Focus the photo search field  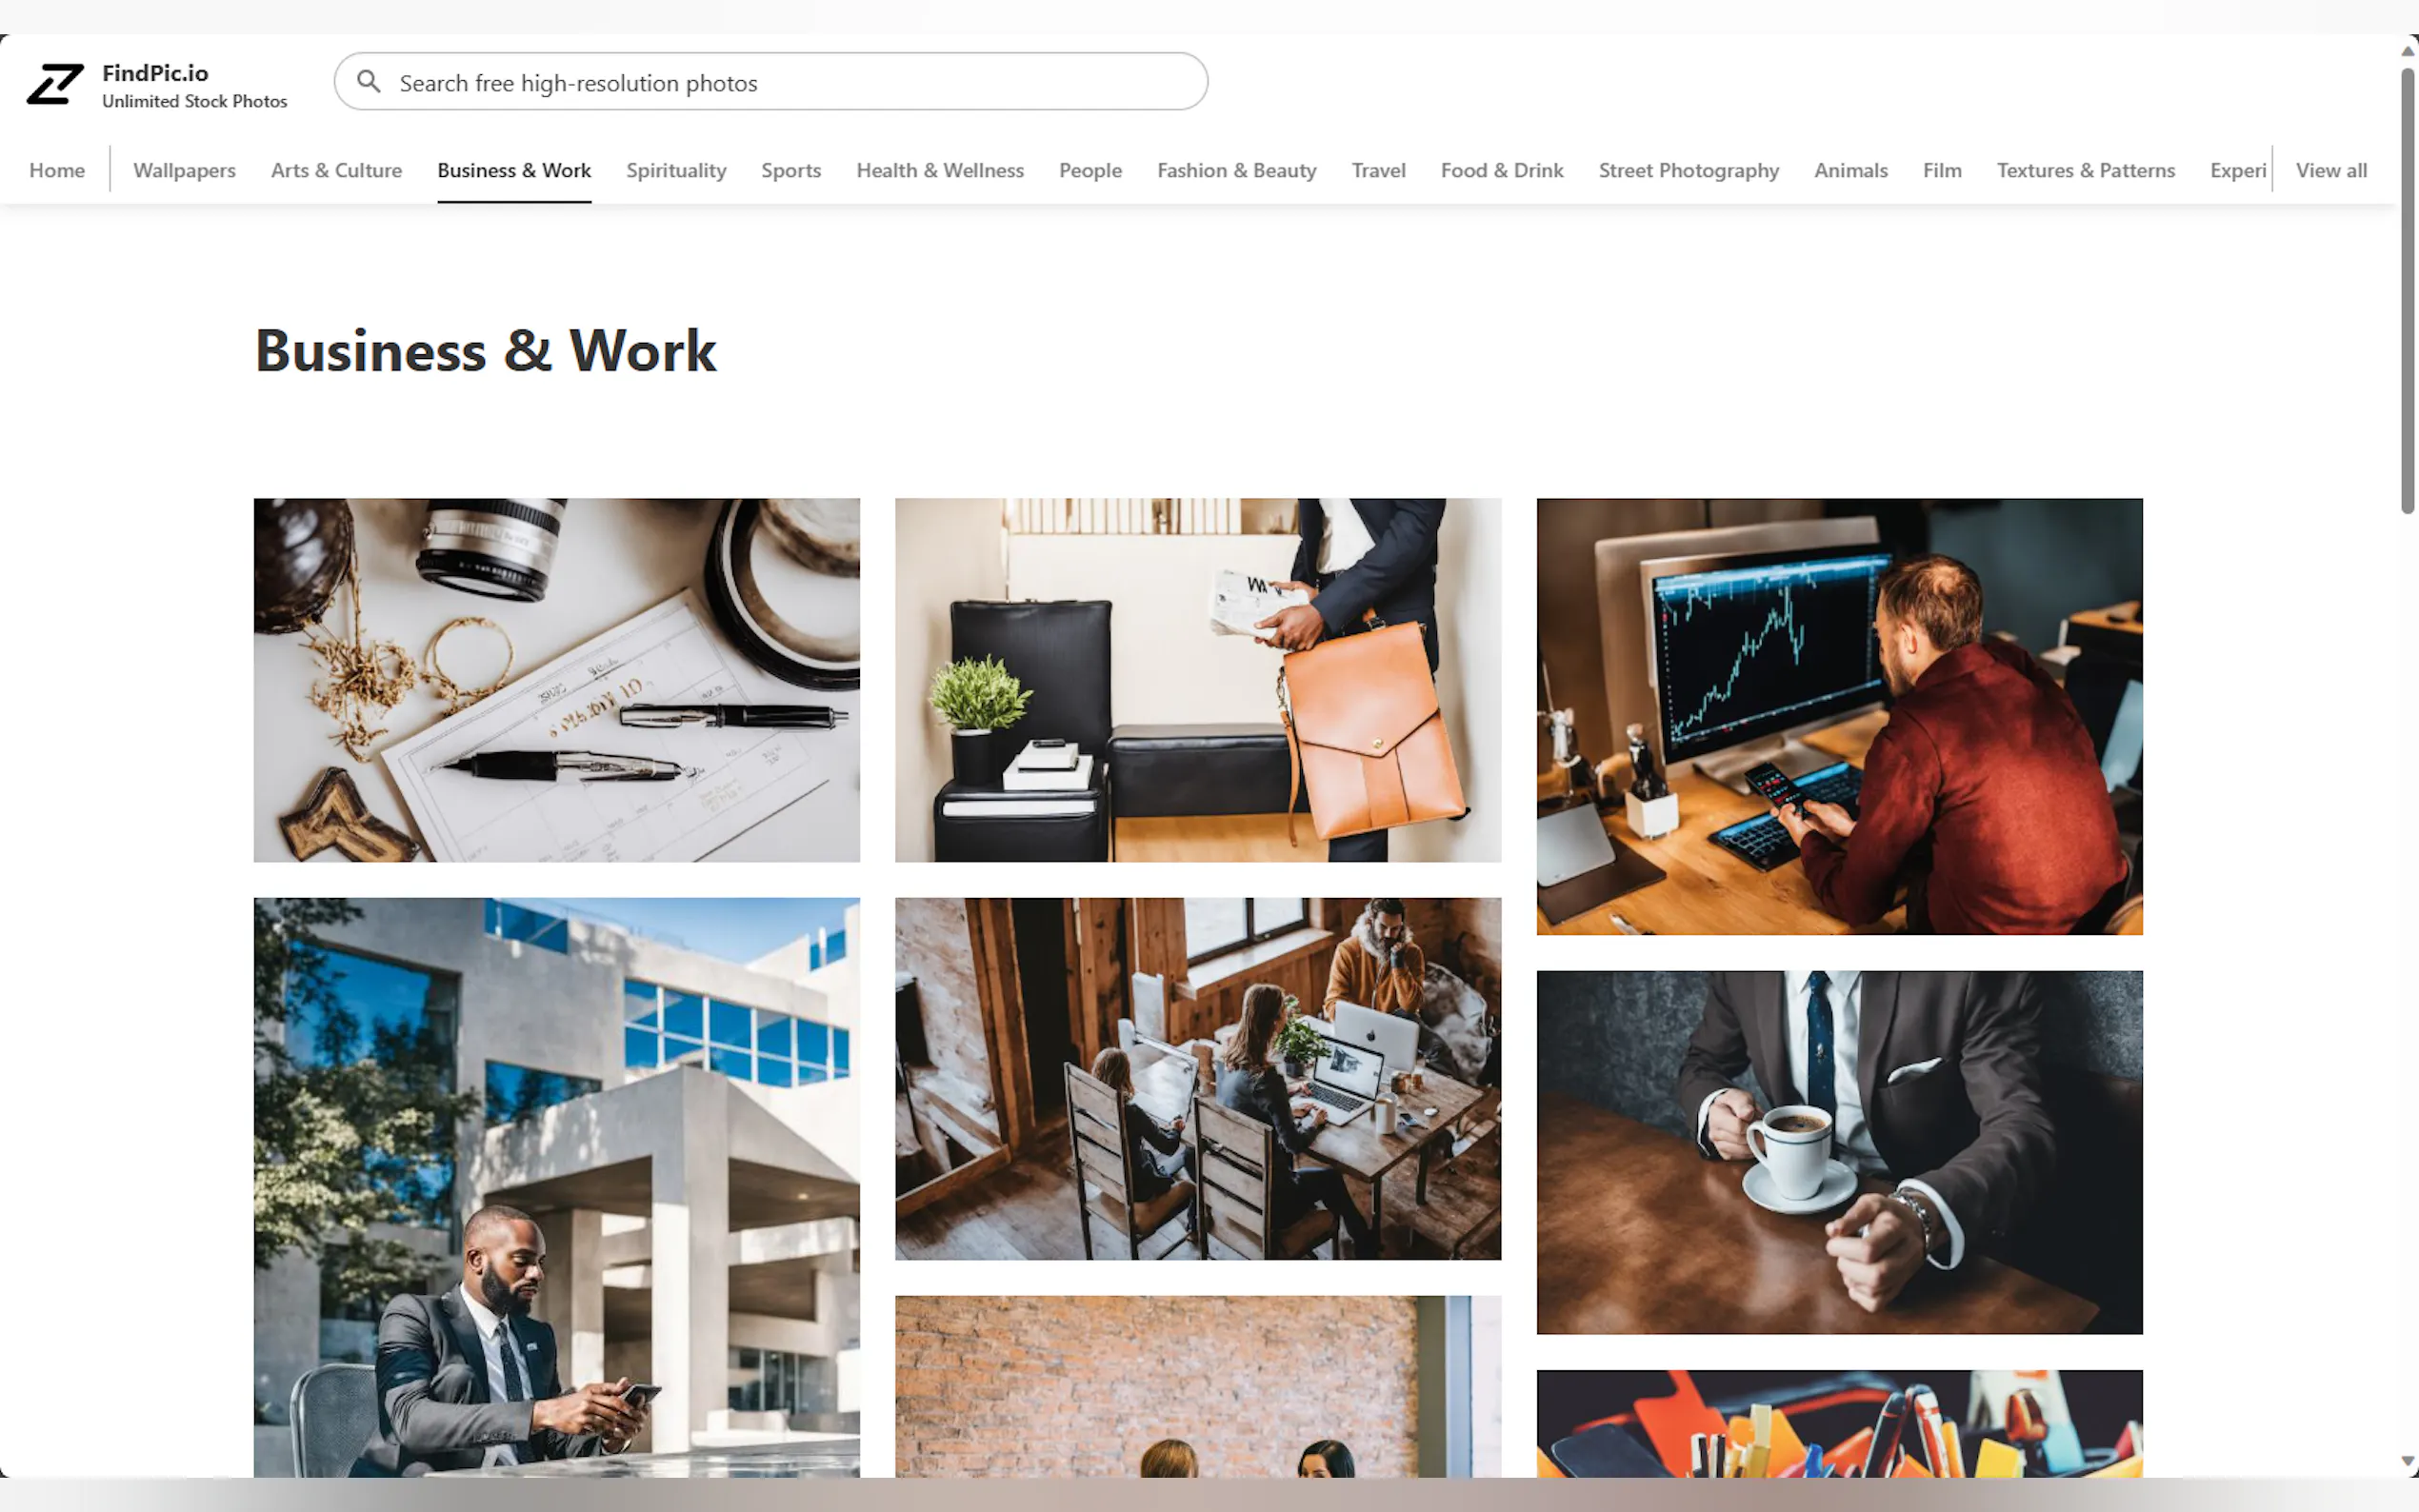pos(770,82)
